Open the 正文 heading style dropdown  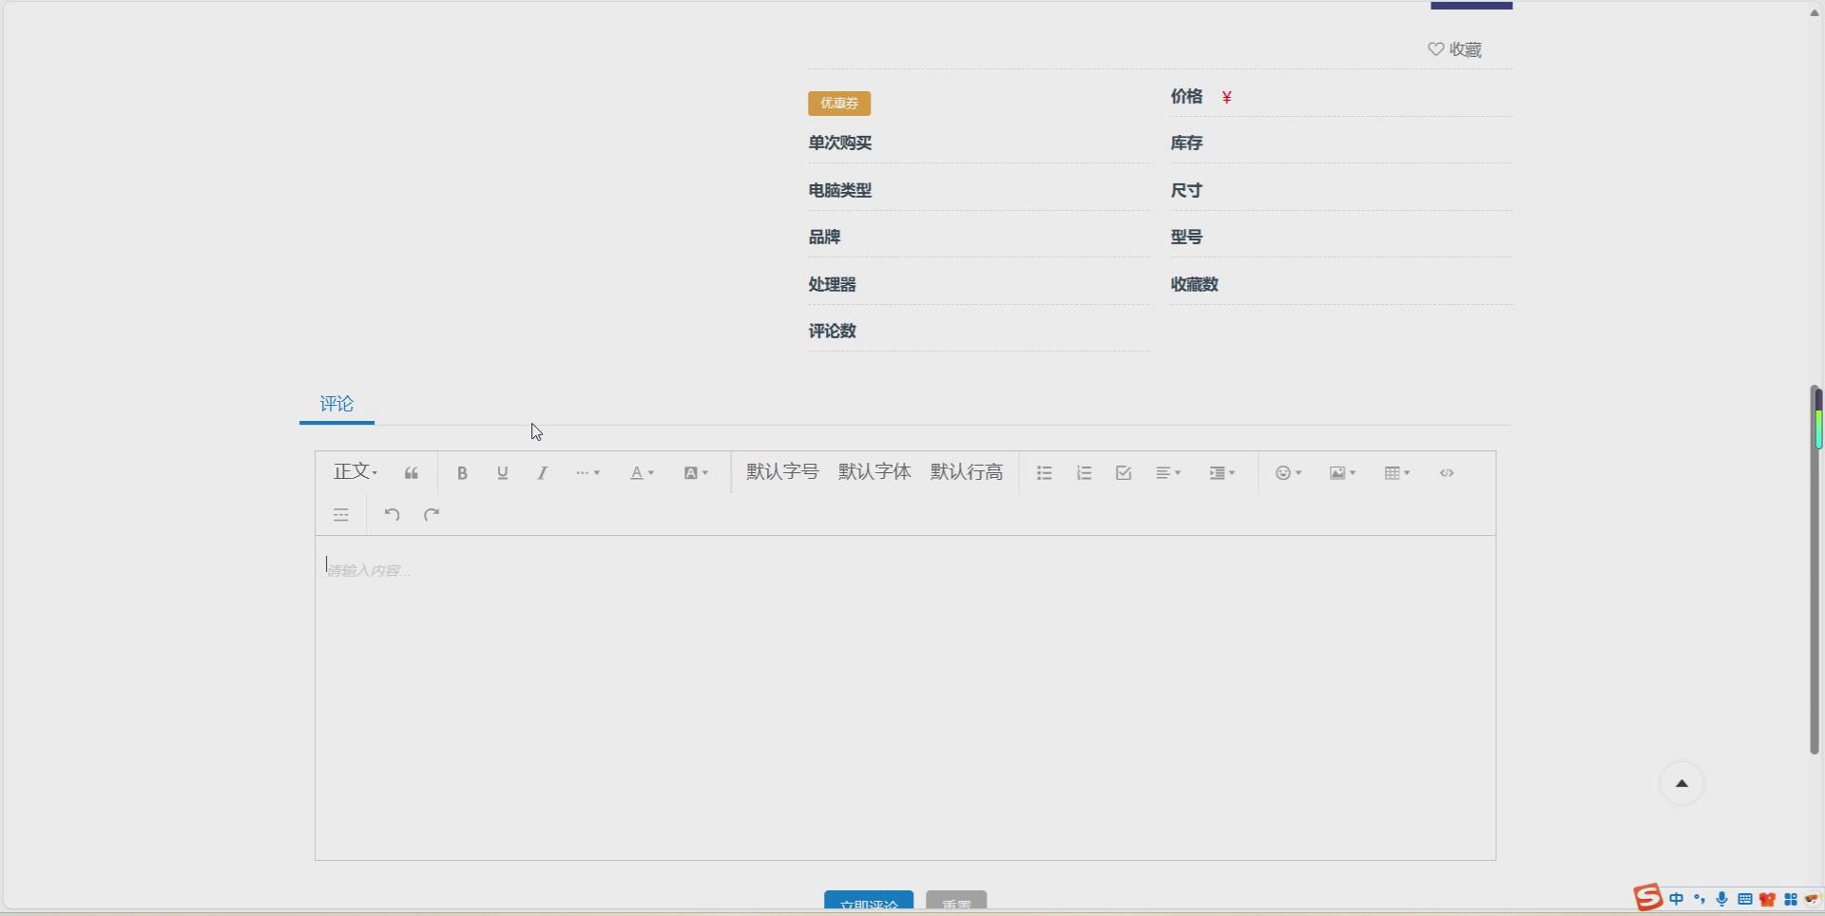[x=355, y=472]
